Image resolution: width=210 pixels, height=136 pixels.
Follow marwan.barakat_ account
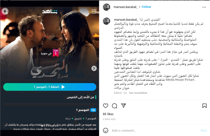146,7
